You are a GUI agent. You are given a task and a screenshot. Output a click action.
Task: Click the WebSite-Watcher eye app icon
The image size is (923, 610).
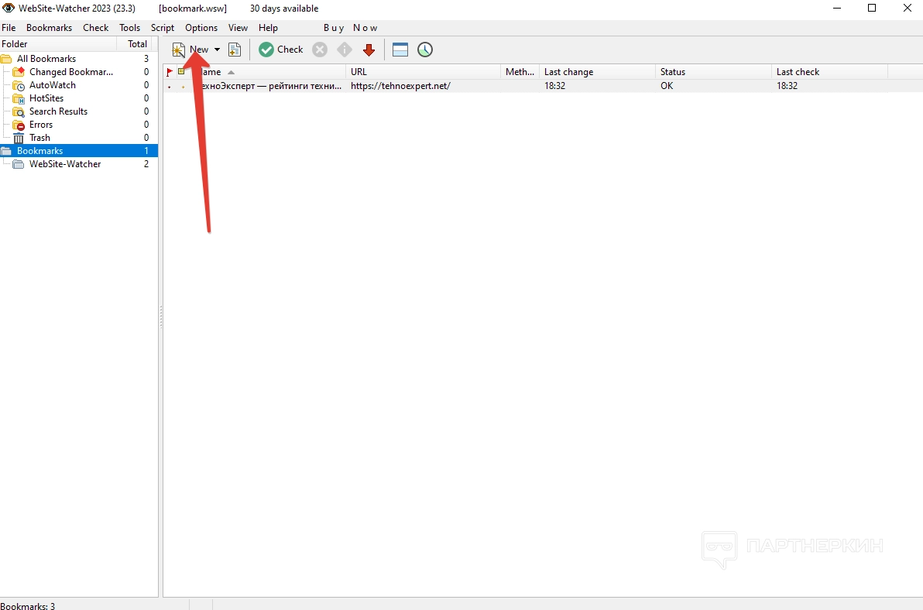point(9,9)
